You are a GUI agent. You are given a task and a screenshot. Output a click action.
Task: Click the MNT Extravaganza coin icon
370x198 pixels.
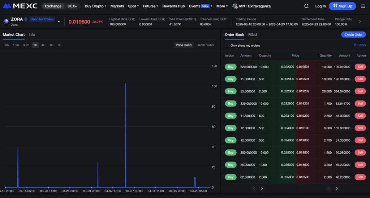(x=235, y=6)
